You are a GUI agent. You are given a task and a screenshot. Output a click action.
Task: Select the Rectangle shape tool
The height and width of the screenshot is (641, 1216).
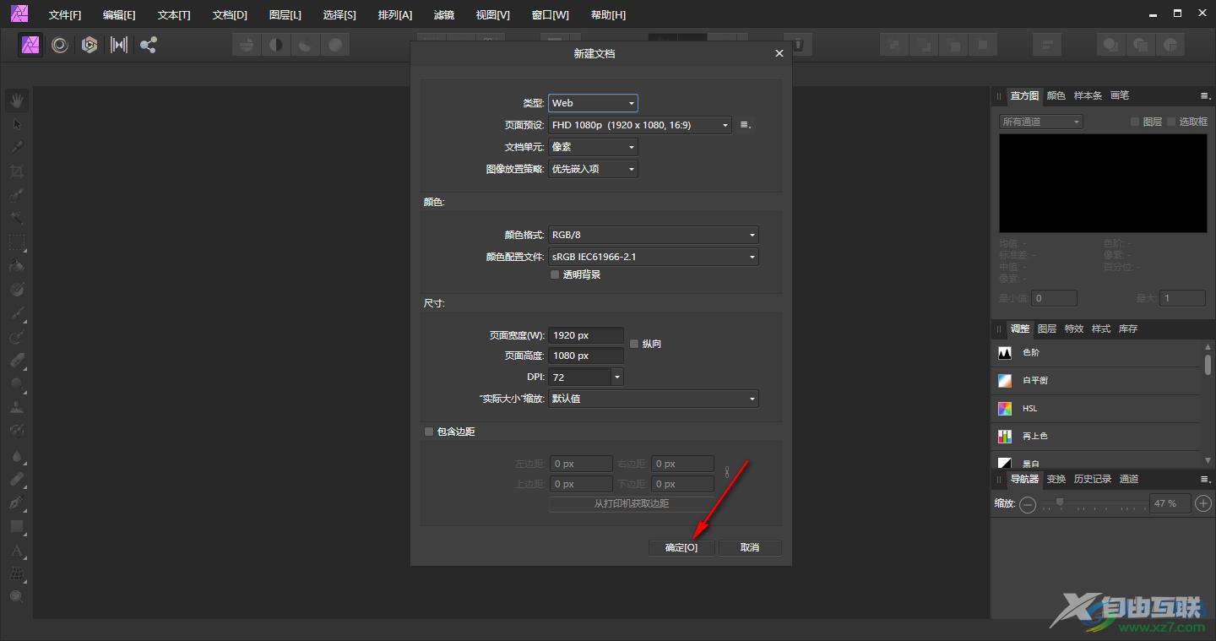pos(17,527)
